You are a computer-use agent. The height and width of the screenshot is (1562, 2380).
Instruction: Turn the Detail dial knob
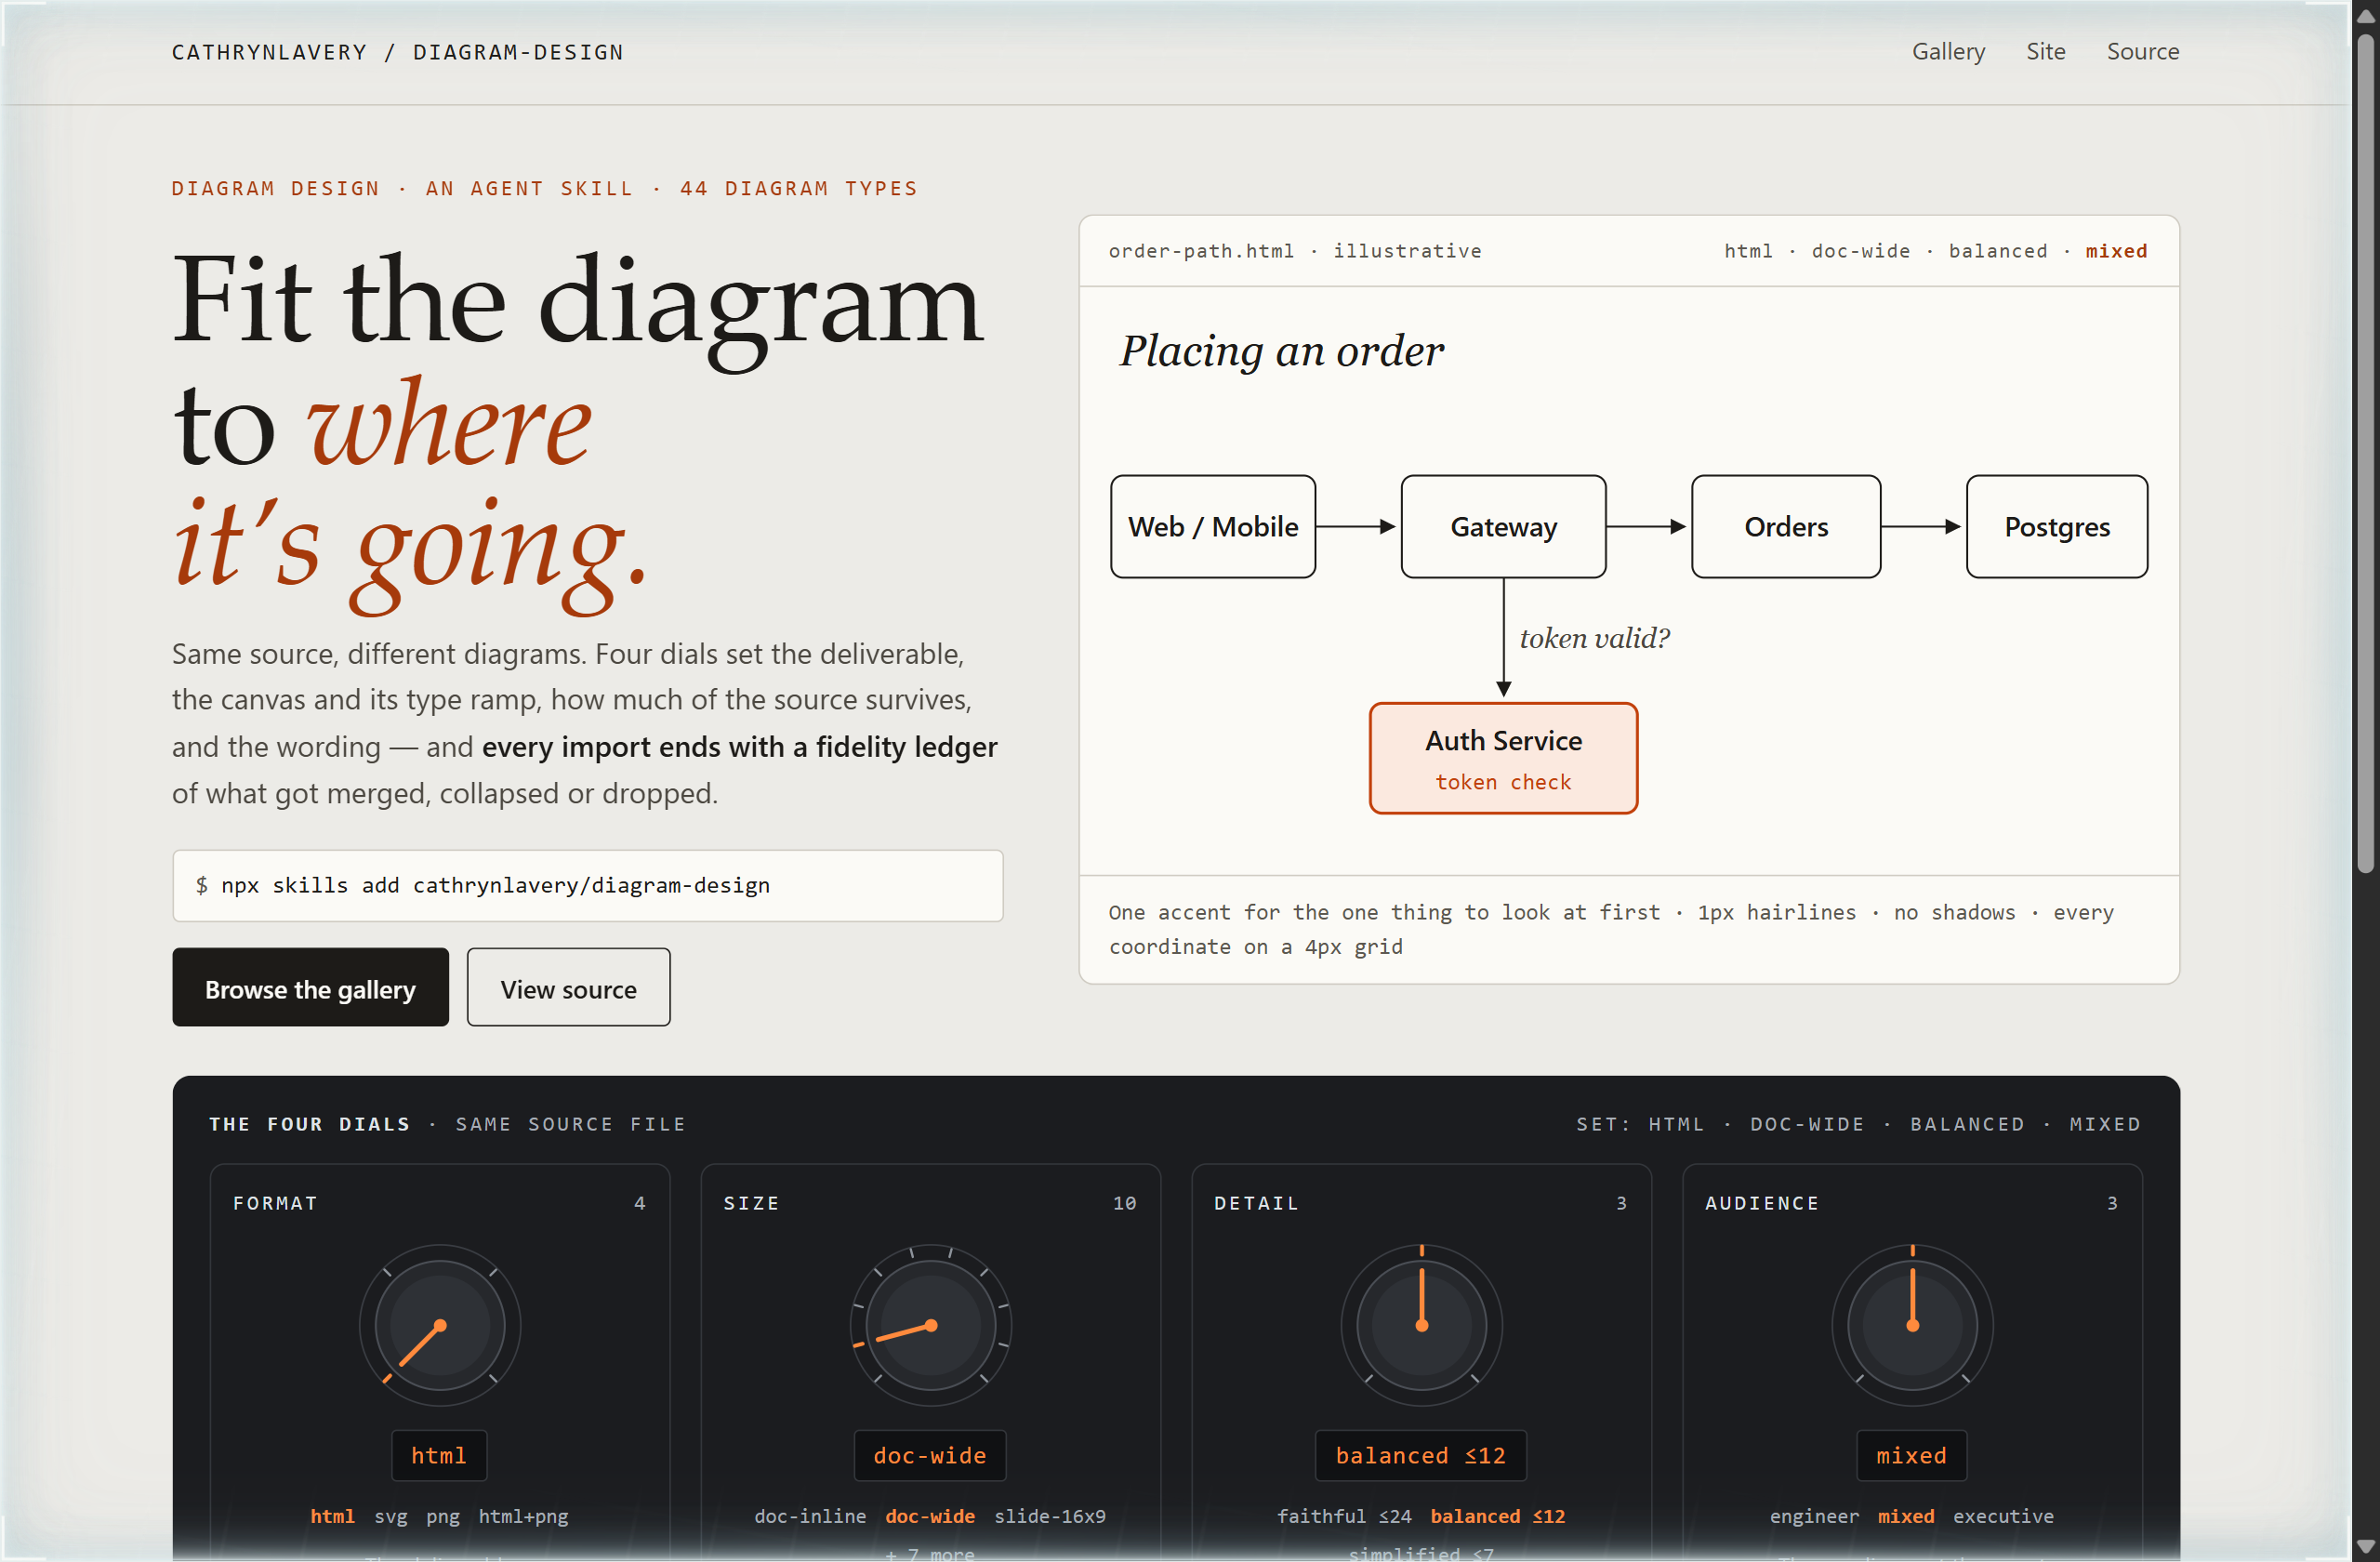point(1421,1325)
